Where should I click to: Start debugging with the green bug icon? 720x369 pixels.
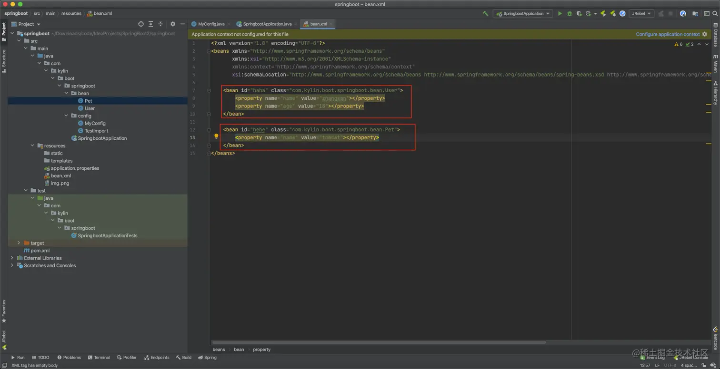coord(569,13)
